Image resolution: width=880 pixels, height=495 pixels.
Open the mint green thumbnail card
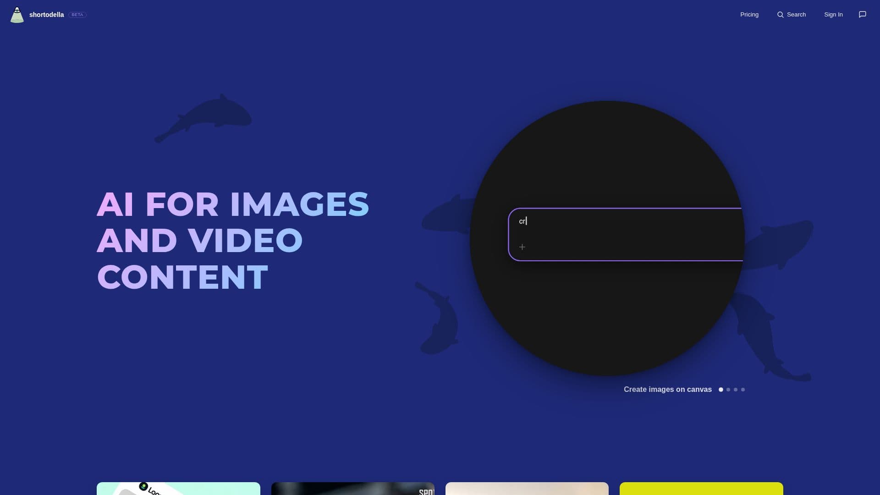(x=178, y=489)
